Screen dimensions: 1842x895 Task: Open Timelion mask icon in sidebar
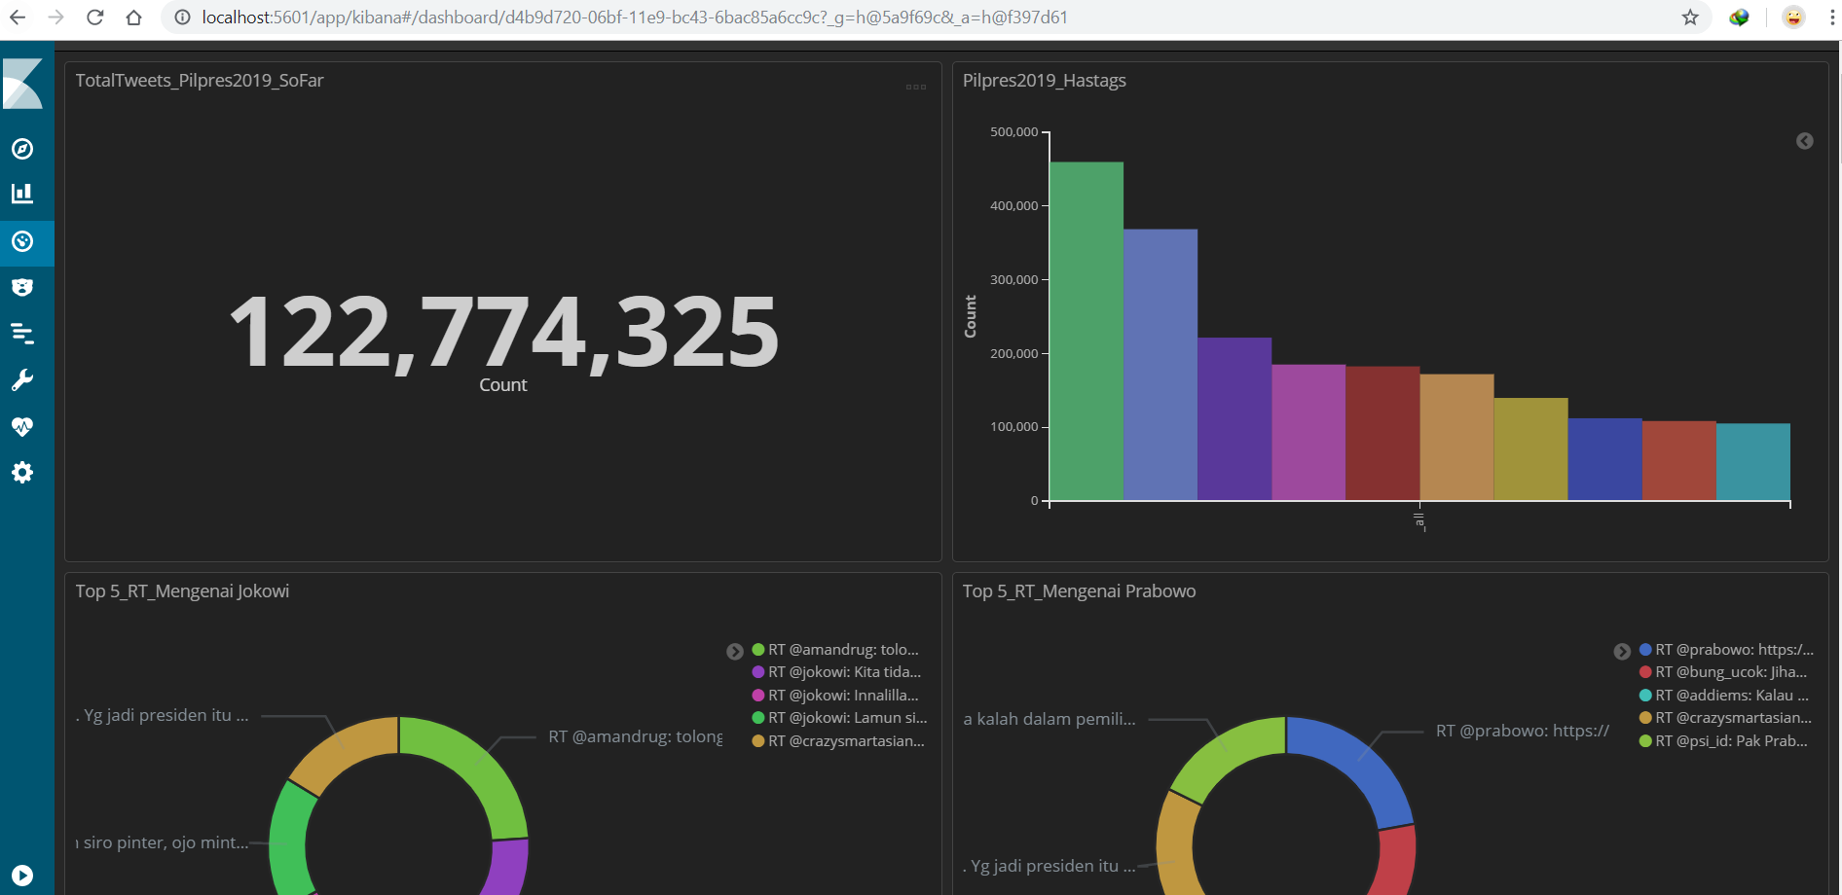[22, 287]
